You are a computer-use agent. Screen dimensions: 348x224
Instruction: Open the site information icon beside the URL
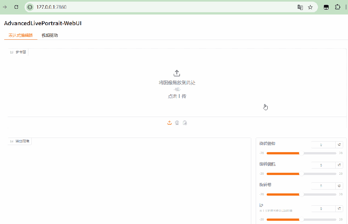(x=30, y=7)
